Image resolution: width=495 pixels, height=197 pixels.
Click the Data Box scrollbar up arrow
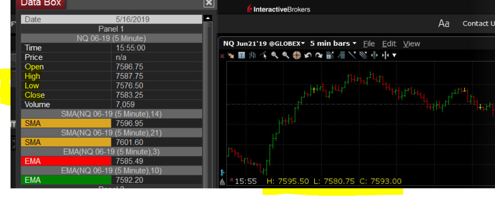(x=208, y=18)
